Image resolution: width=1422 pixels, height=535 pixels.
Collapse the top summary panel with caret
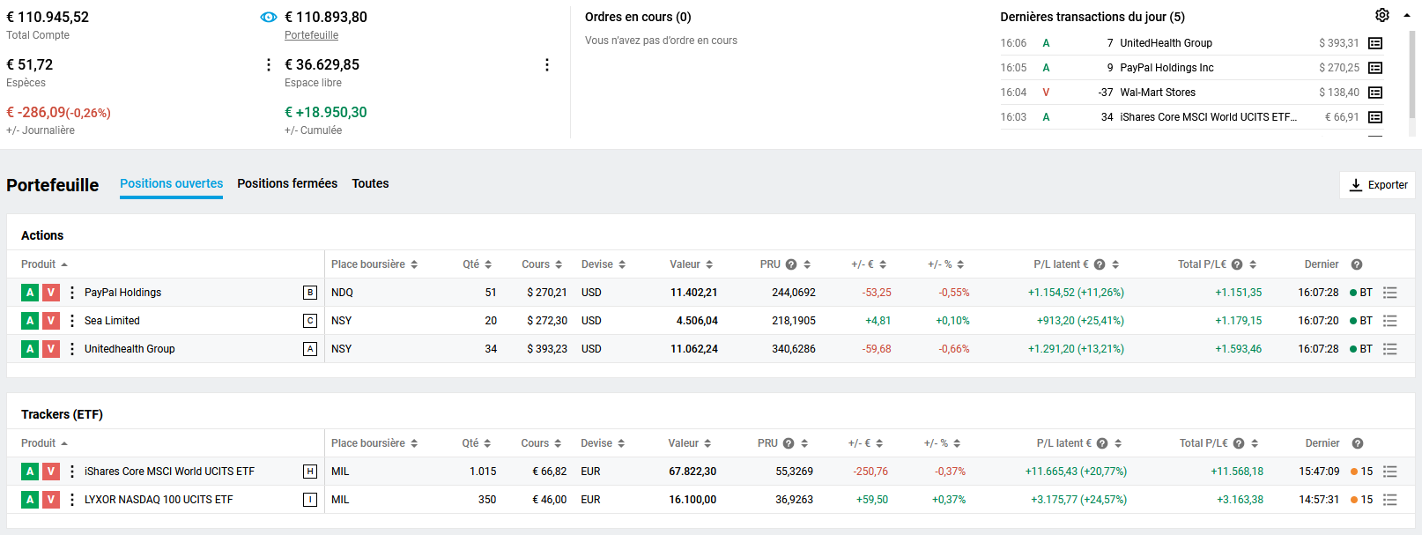[1407, 15]
